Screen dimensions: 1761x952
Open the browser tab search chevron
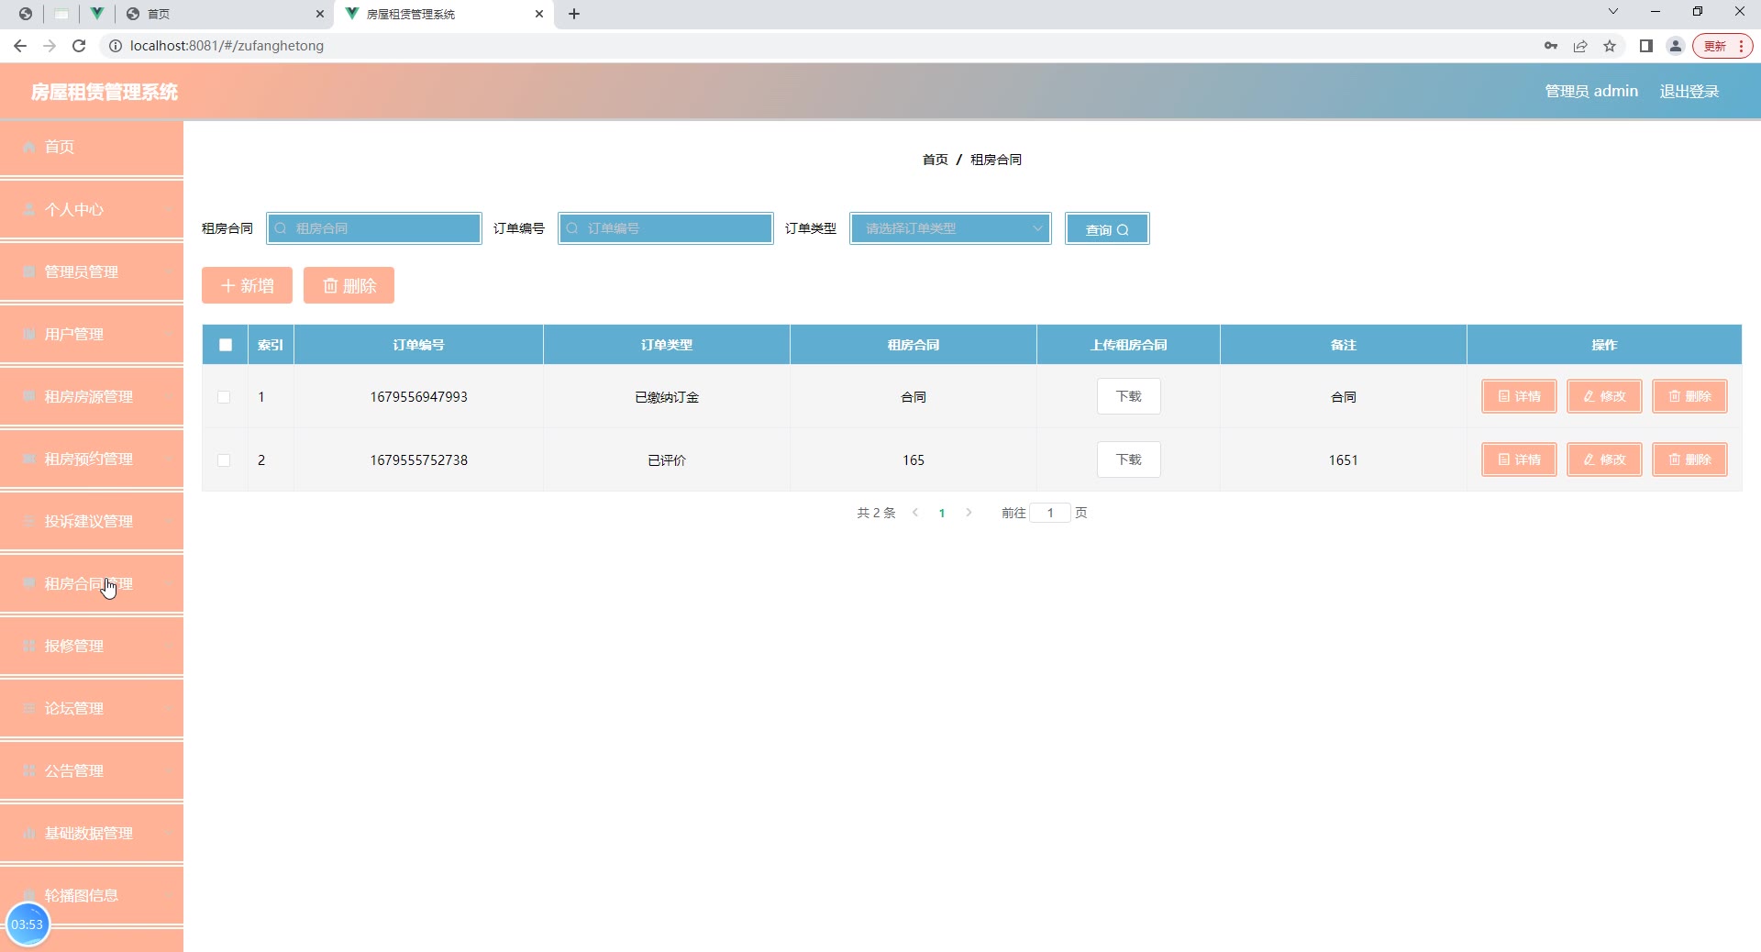point(1613,12)
